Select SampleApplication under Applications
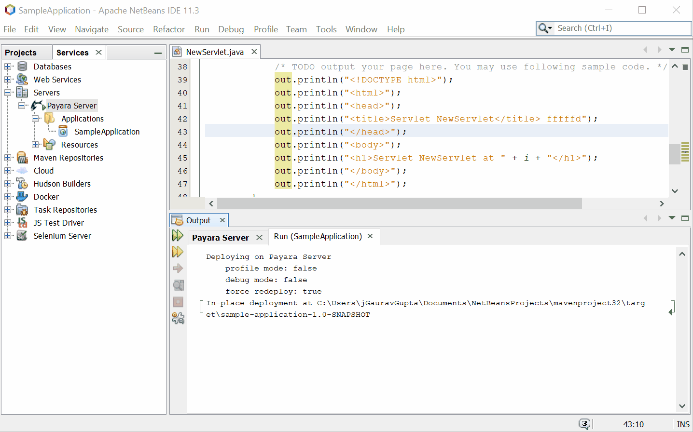 coord(107,132)
